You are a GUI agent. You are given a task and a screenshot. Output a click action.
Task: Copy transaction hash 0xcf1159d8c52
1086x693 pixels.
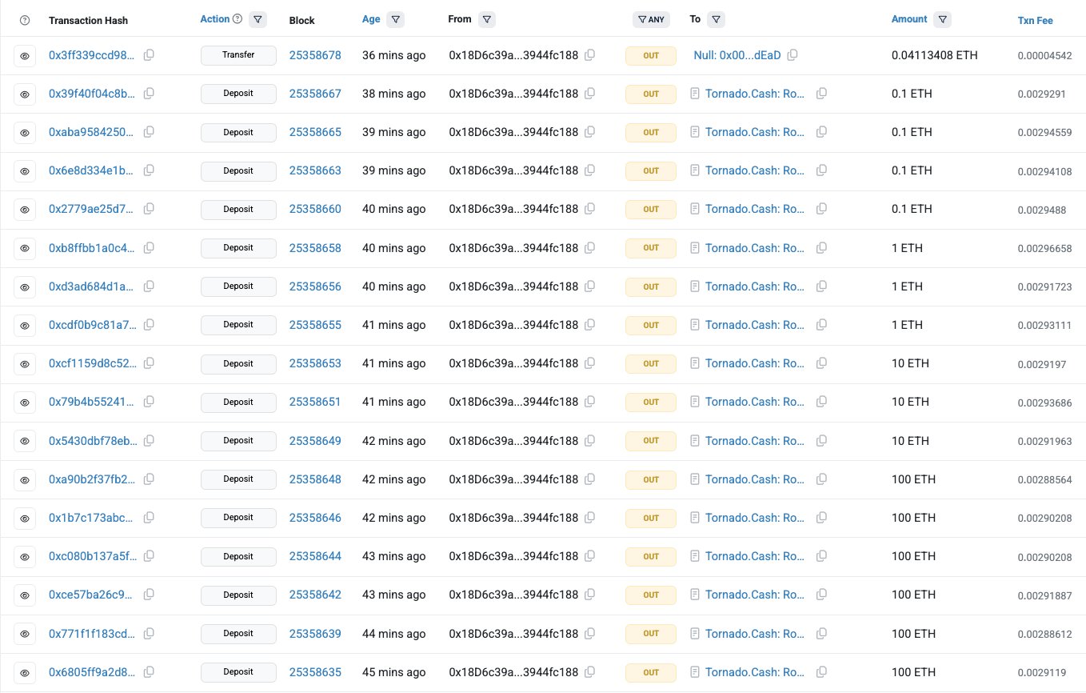pos(149,363)
